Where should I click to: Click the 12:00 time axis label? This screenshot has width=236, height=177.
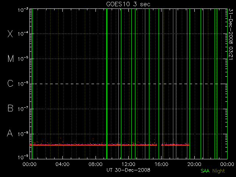pos(128,164)
